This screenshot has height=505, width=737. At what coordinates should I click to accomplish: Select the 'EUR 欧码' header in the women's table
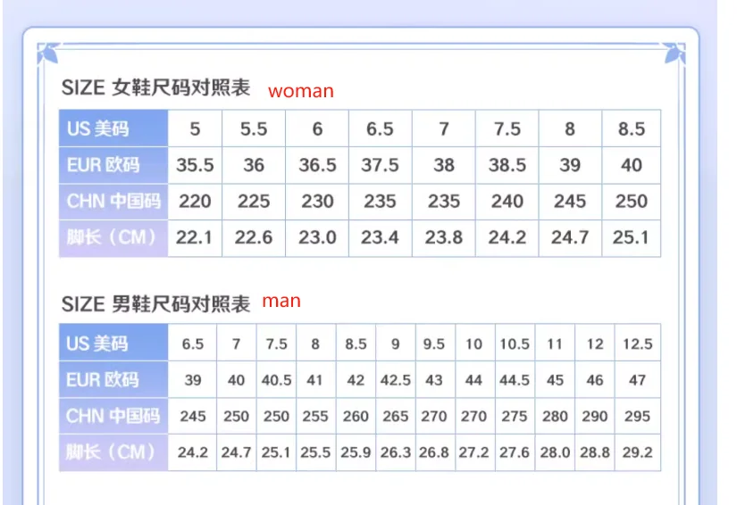click(x=113, y=165)
